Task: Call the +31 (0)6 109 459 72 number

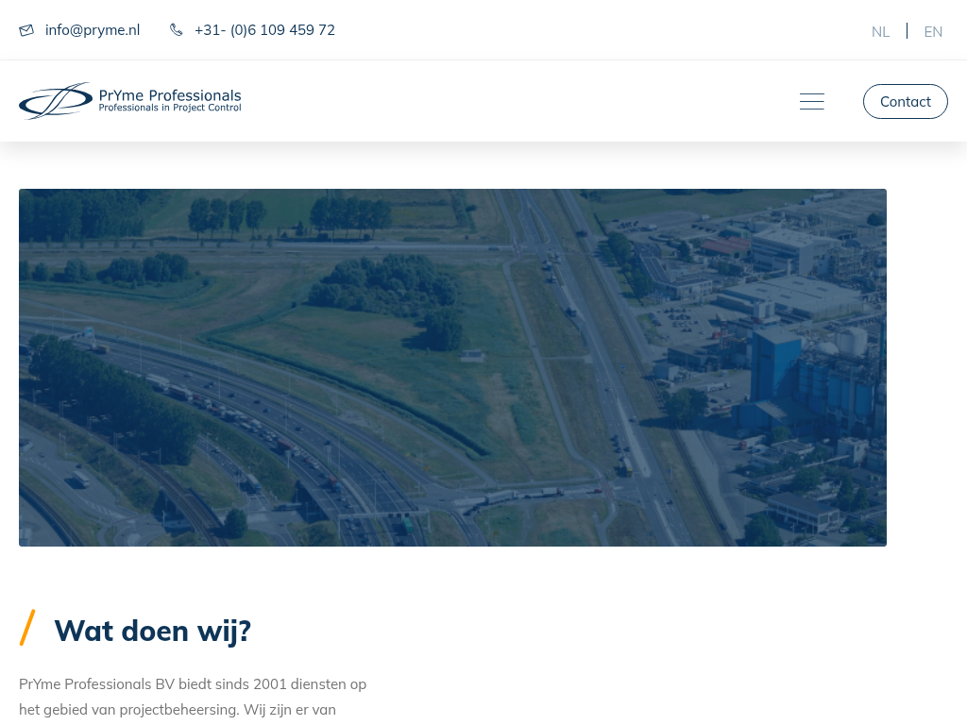Action: (264, 30)
